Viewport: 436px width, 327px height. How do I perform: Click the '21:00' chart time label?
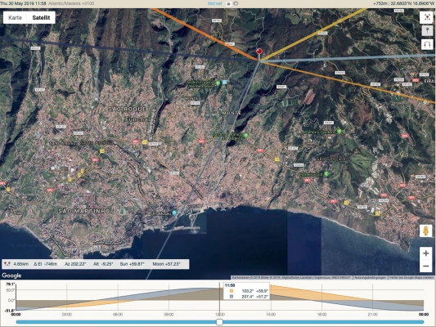[x=373, y=314]
